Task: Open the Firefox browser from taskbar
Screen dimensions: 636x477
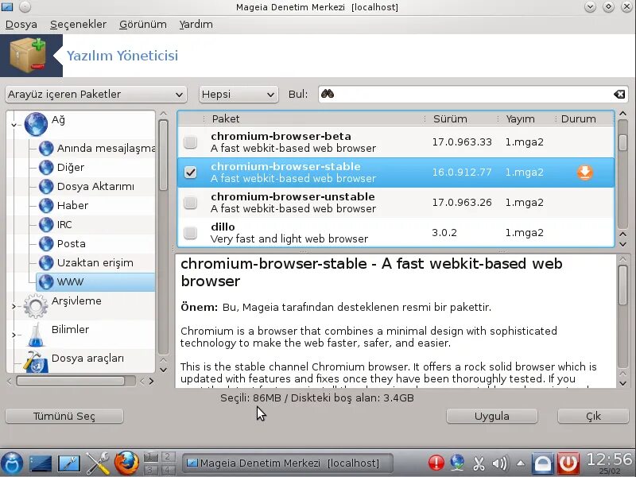Action: pyautogui.click(x=126, y=463)
